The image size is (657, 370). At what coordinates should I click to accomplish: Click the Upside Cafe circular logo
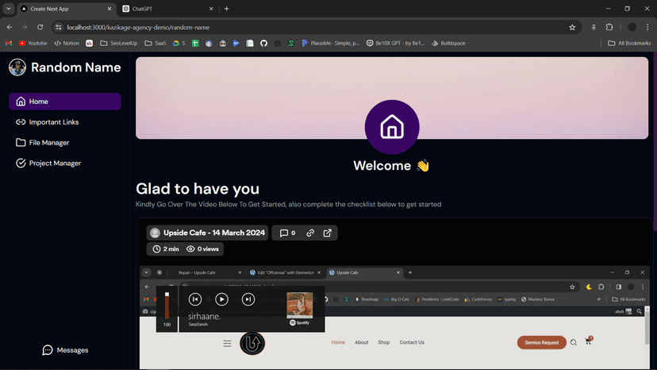pyautogui.click(x=252, y=344)
